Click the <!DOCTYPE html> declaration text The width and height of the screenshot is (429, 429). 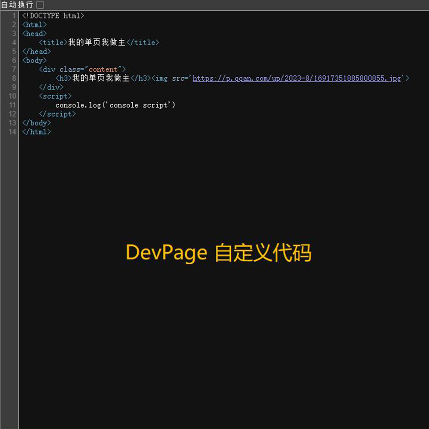click(x=53, y=15)
